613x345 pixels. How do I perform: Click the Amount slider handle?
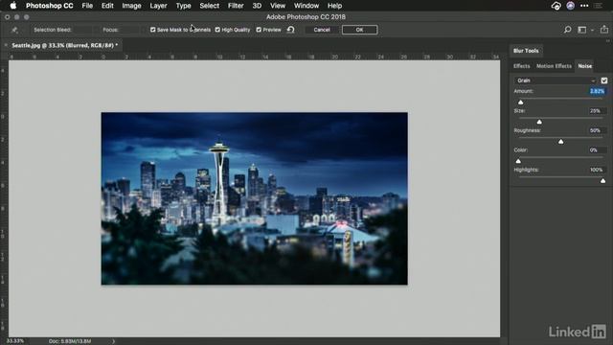(x=520, y=103)
